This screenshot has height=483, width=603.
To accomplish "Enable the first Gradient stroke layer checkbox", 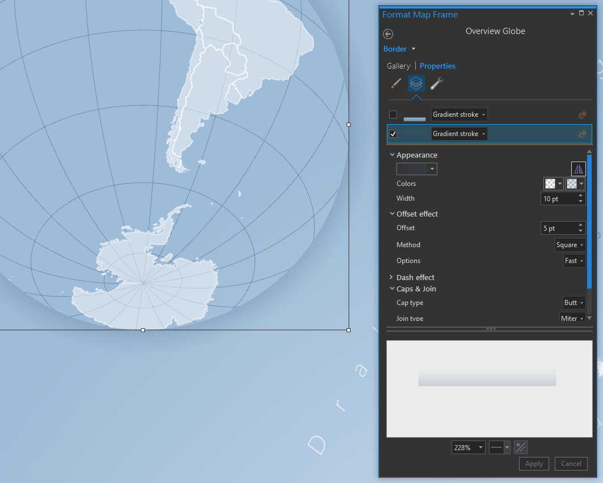I will [x=393, y=115].
